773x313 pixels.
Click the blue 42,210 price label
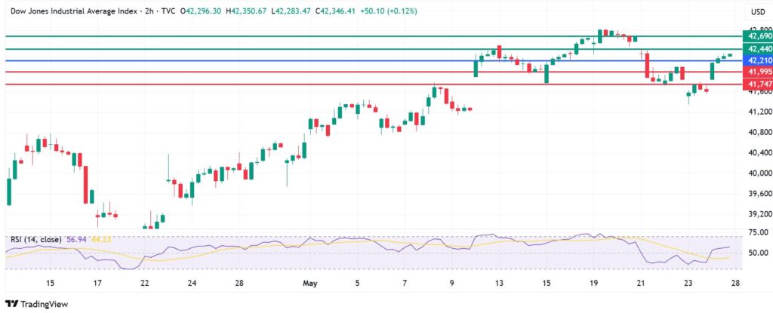(757, 60)
